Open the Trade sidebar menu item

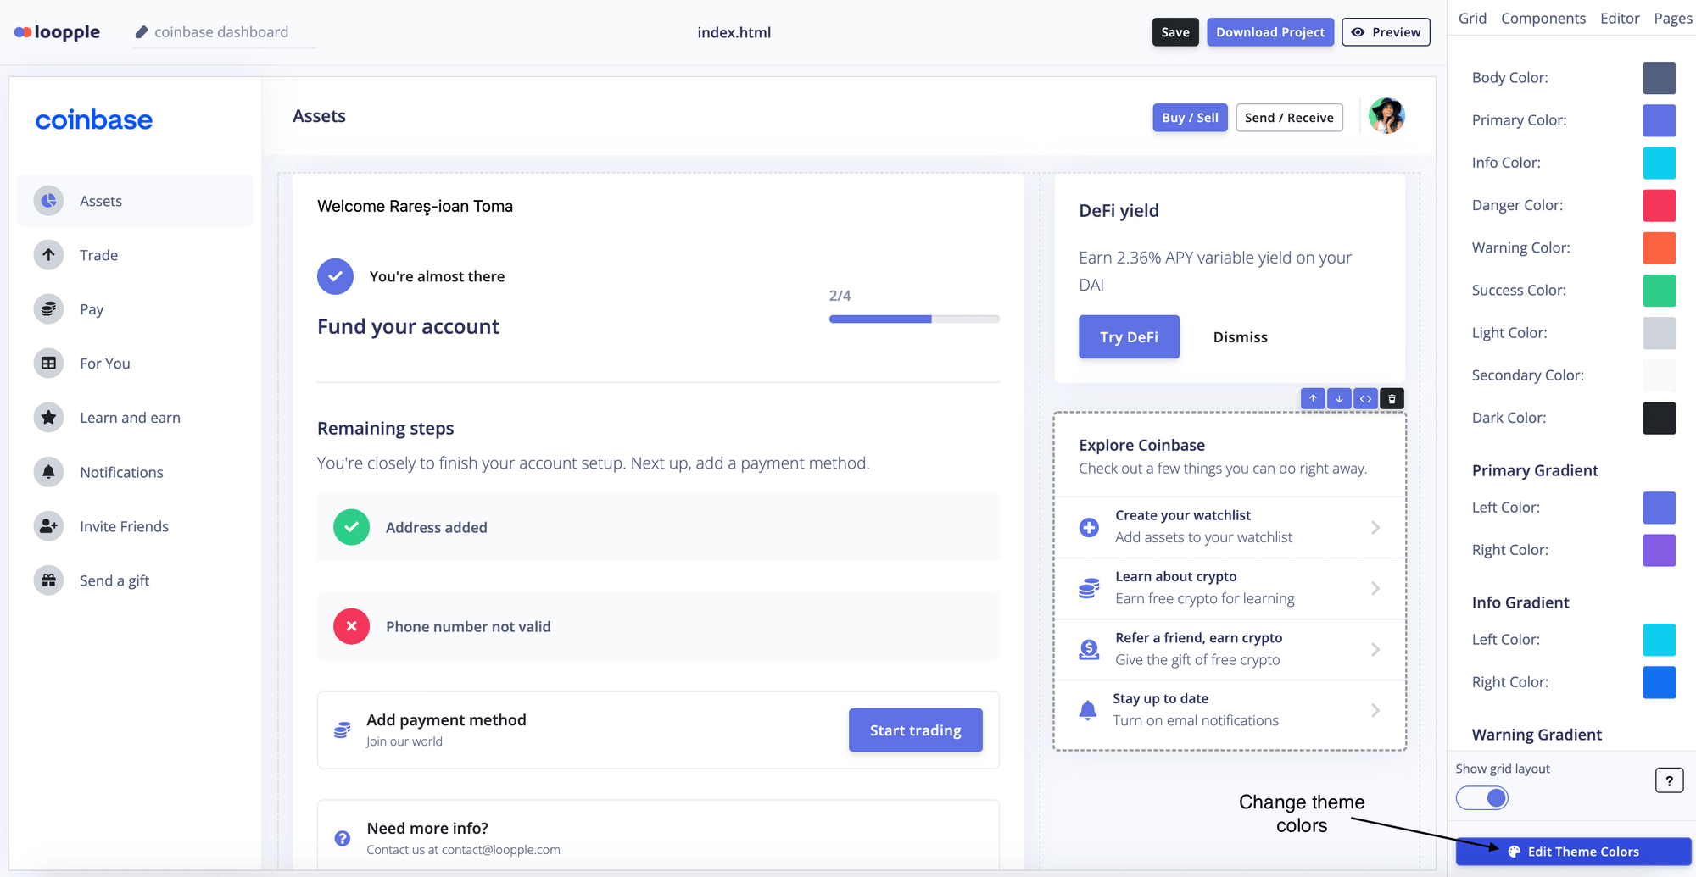pos(135,255)
